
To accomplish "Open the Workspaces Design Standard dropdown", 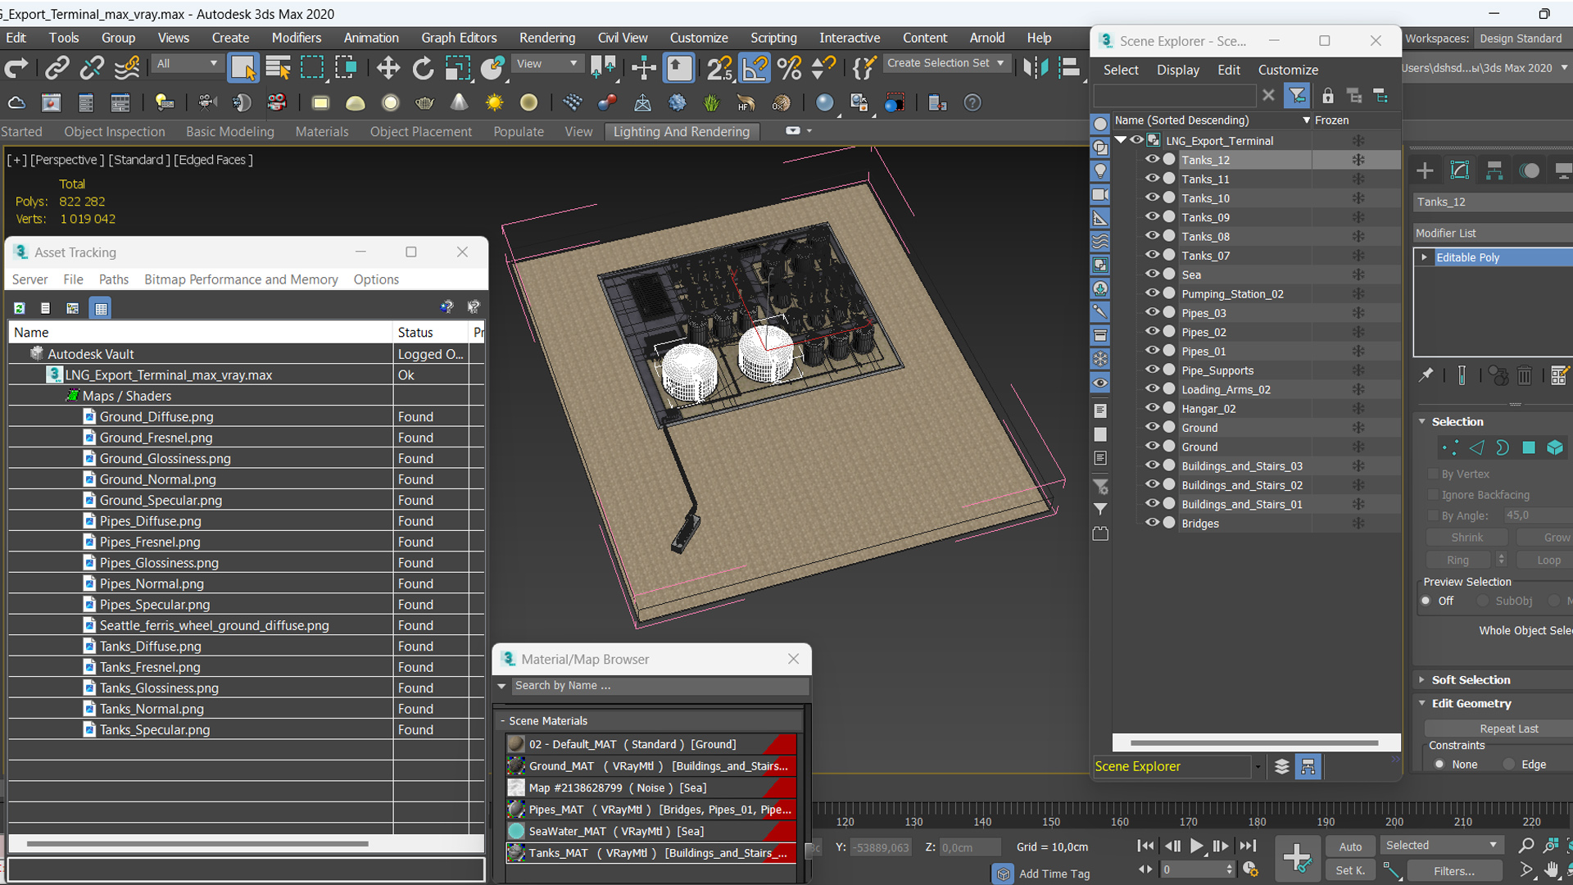I will click(1523, 39).
